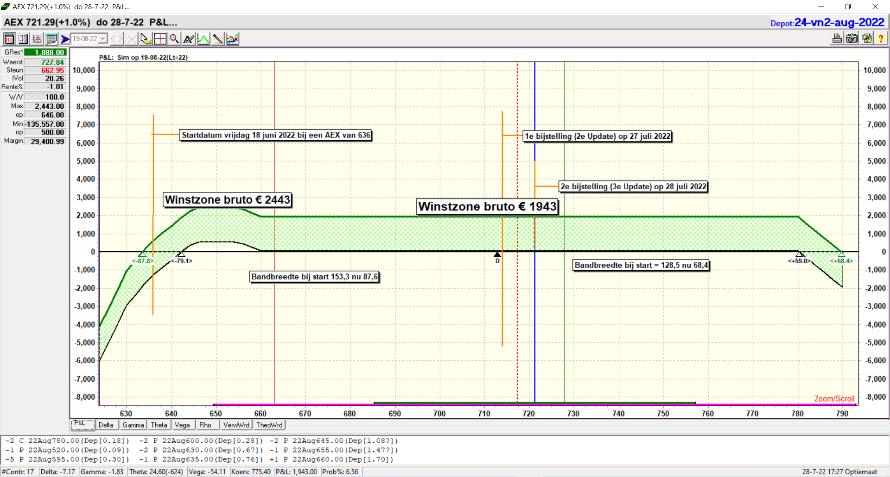Click the green peak chart icon
This screenshot has width=890, height=477.
tap(203, 39)
